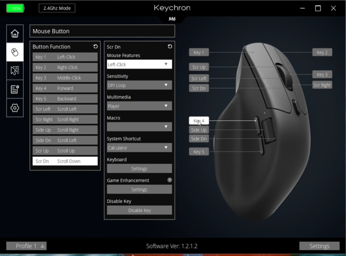This screenshot has width=346, height=256.
Task: Click the Disable Key button
Action: click(140, 210)
